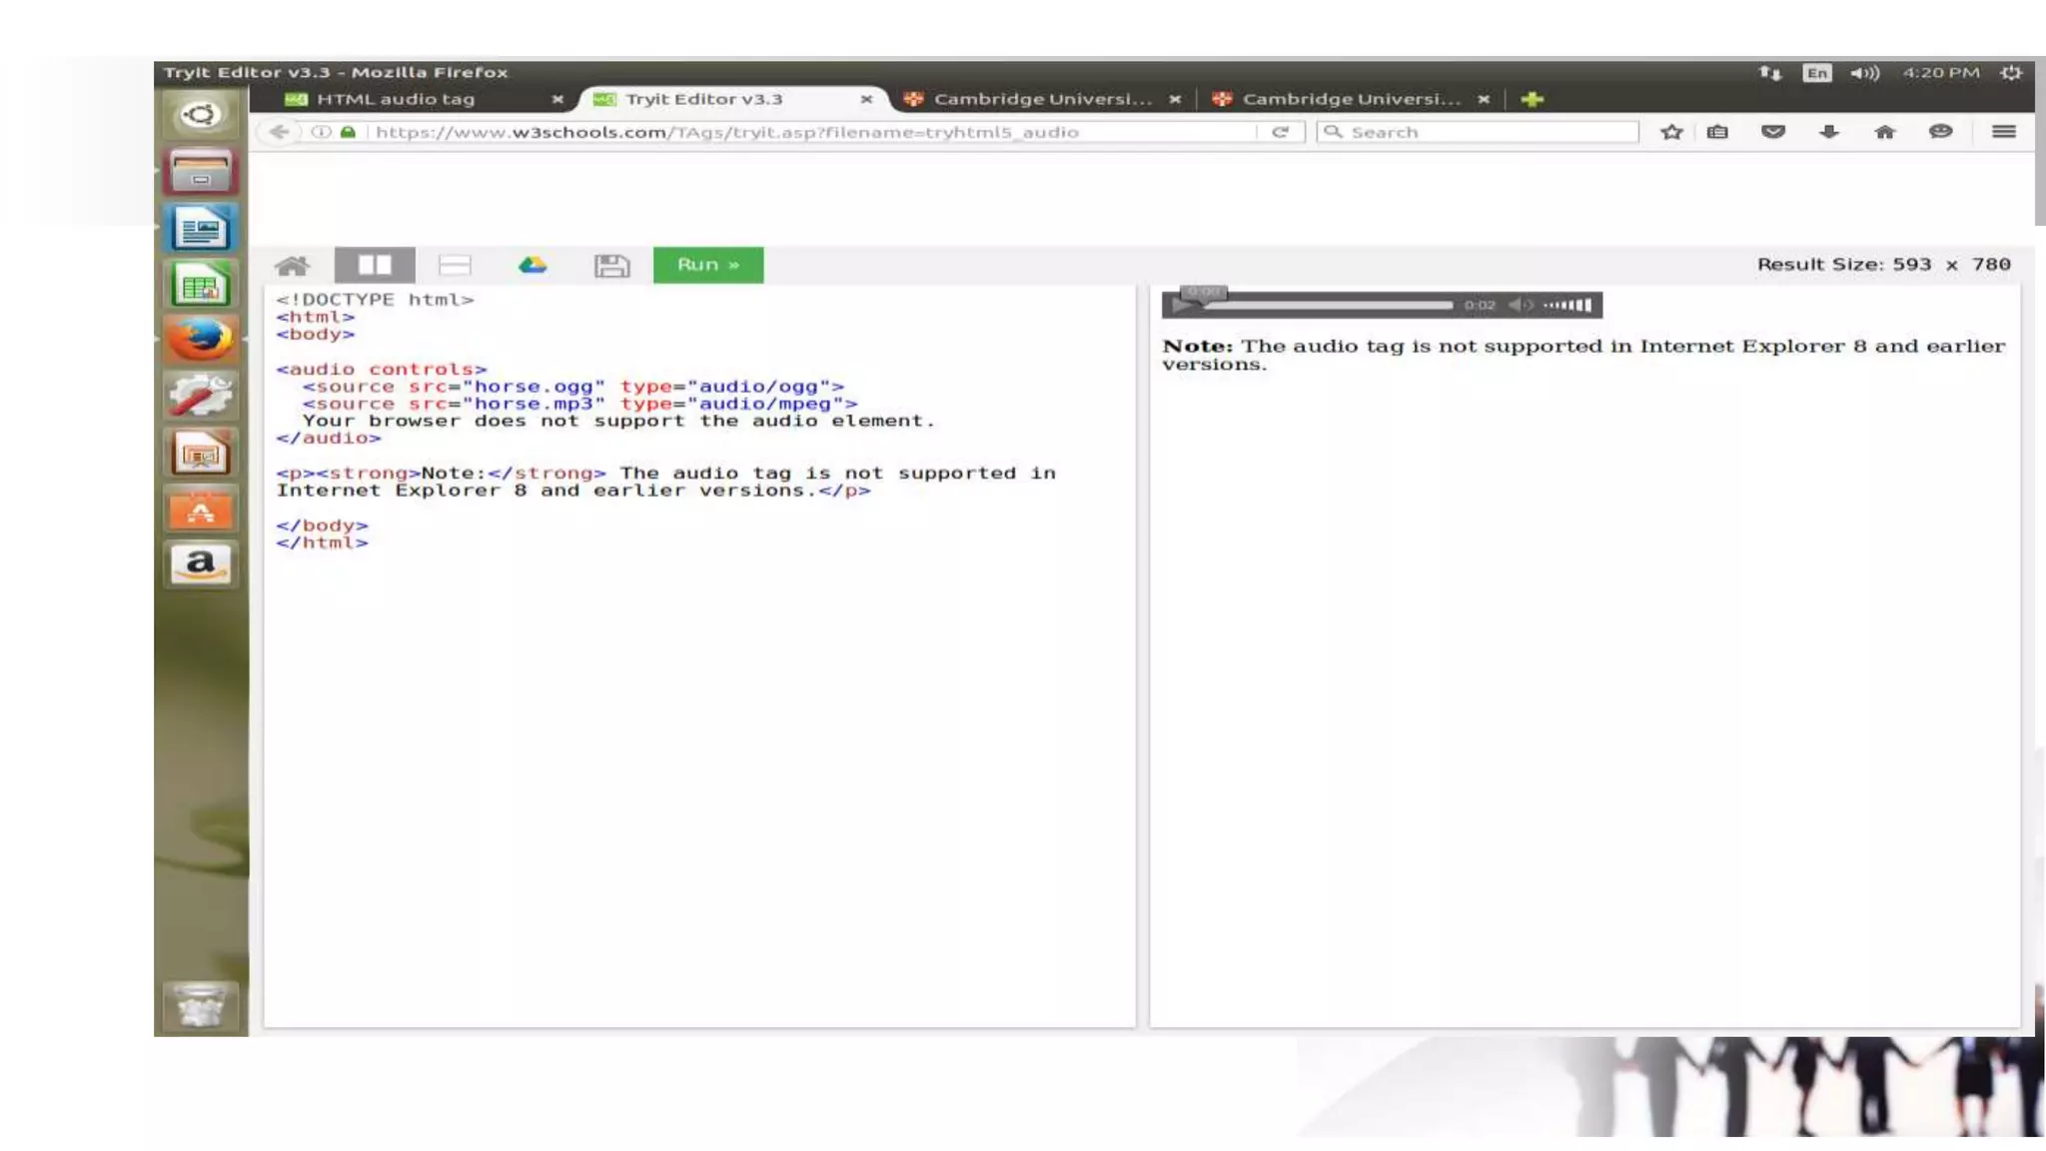Click the save code floppy icon
This screenshot has width=2046, height=1151.
[x=611, y=265]
